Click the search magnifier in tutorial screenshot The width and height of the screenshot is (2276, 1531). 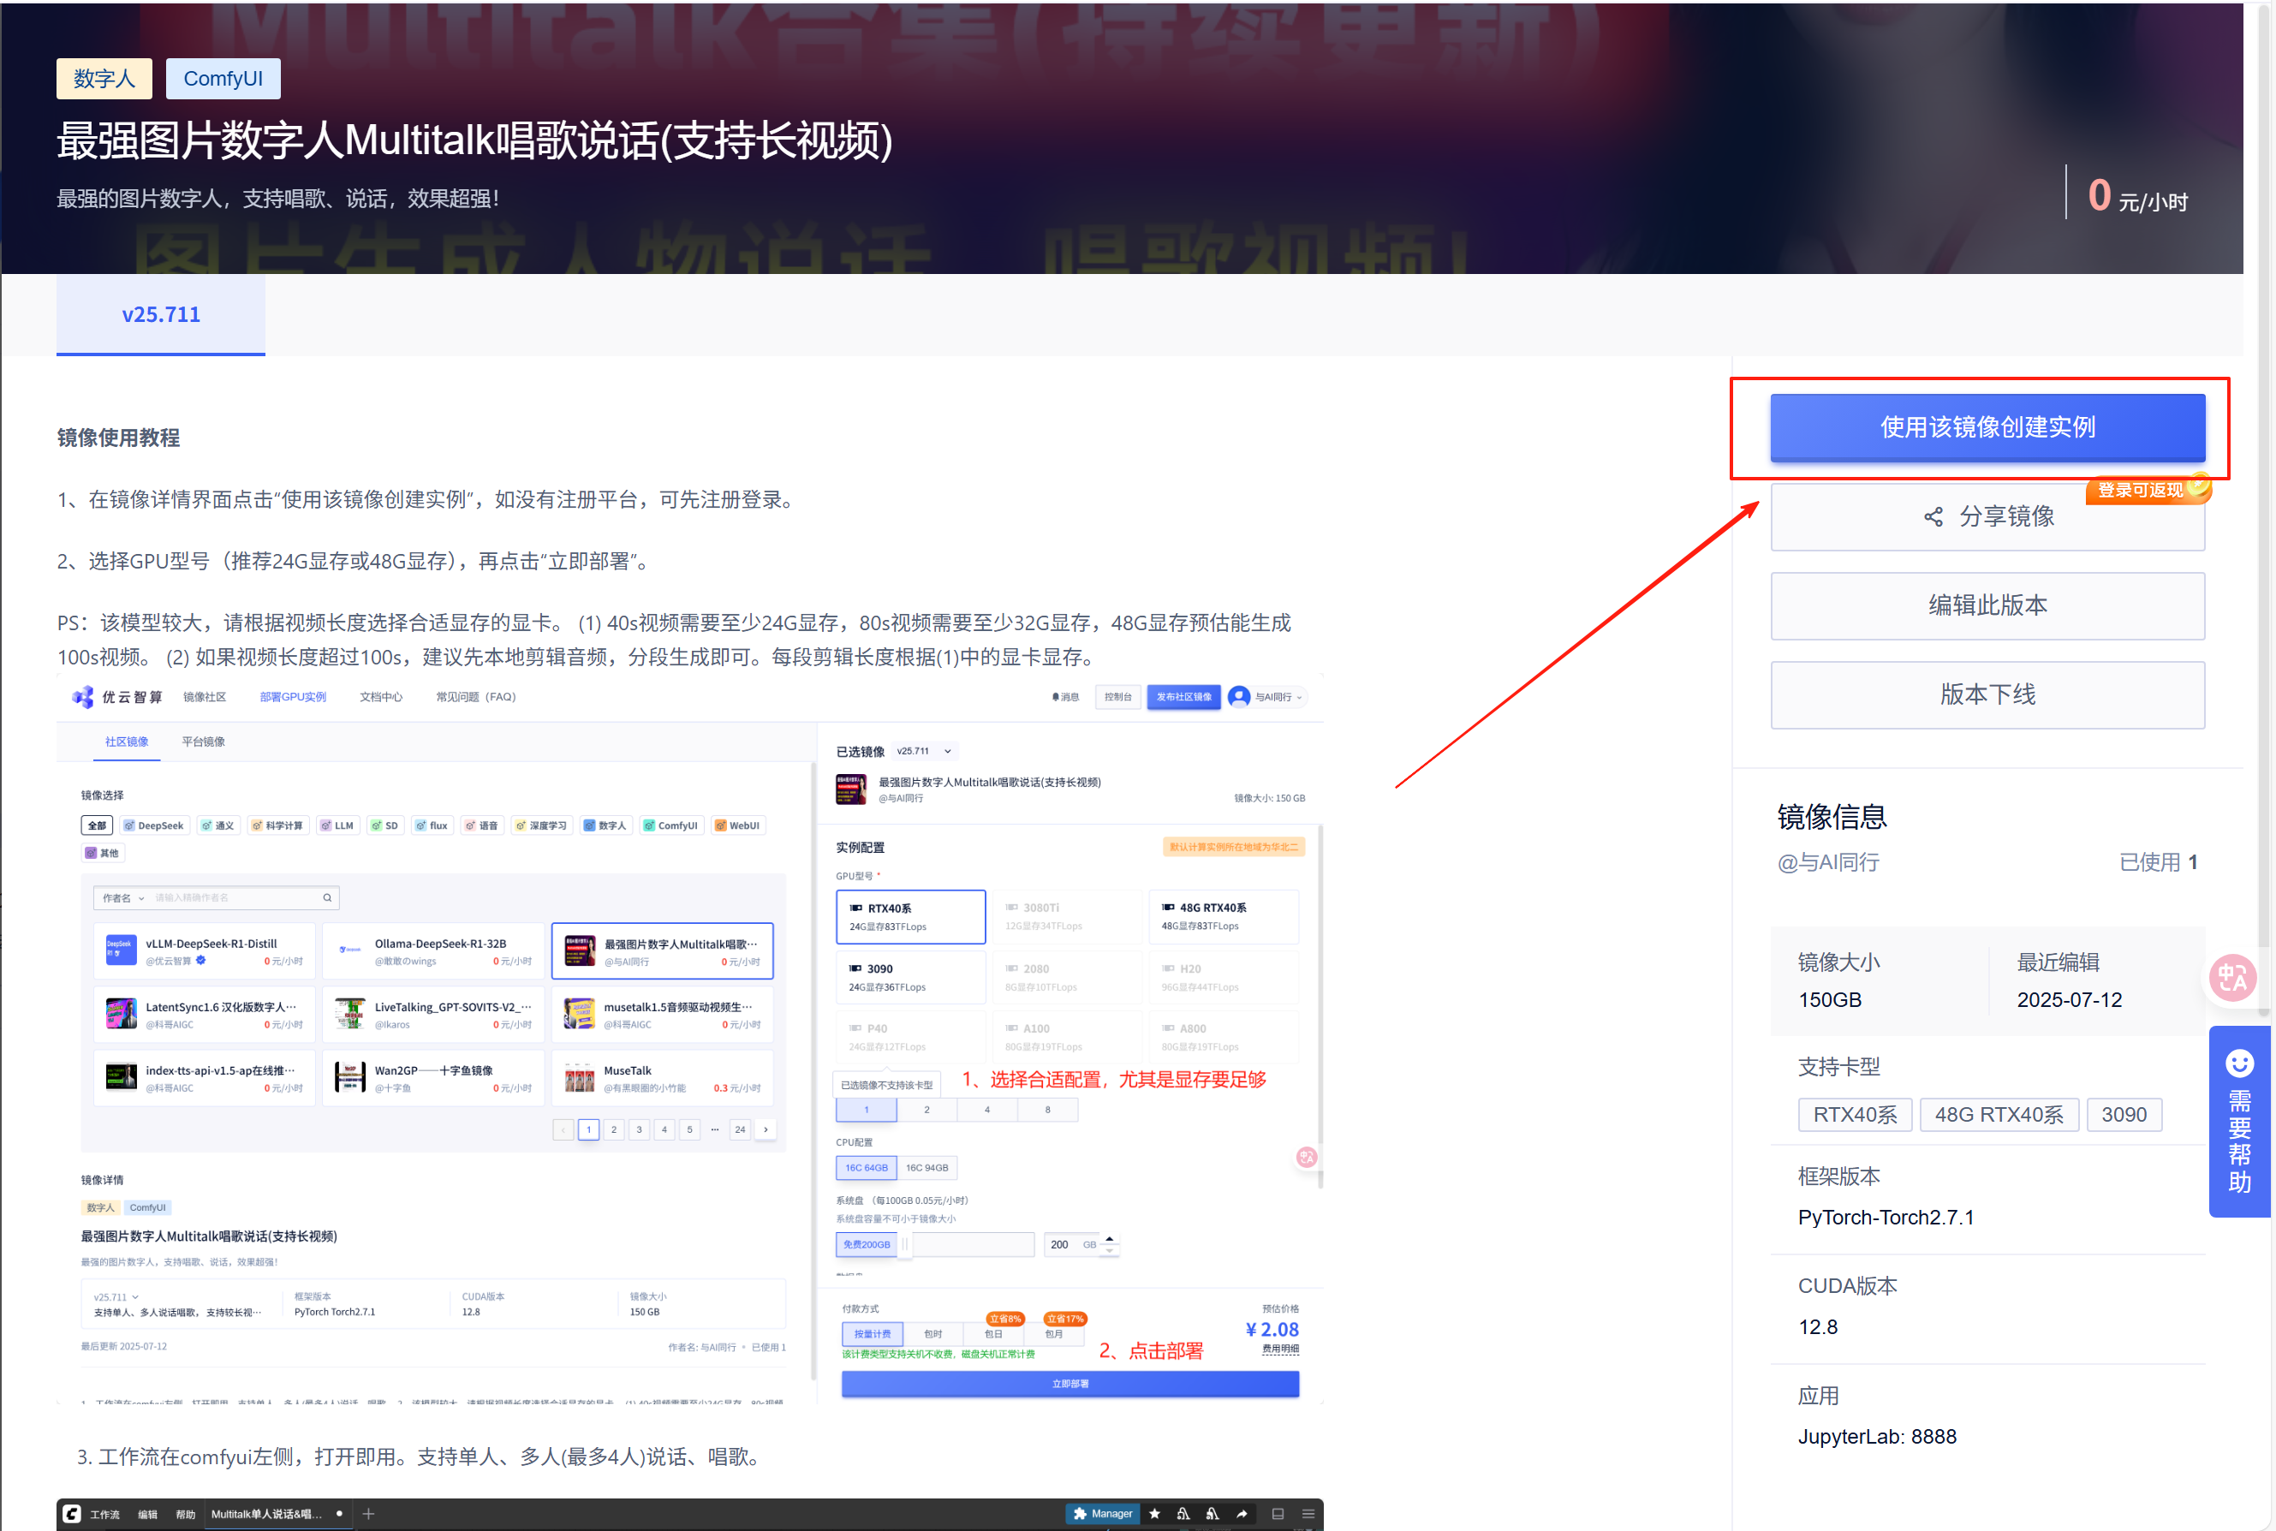click(x=327, y=897)
